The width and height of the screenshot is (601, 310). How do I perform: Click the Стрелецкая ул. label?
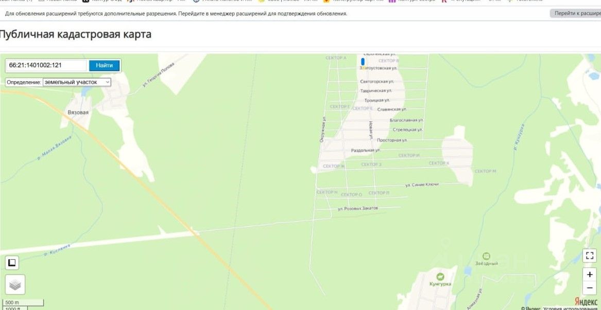[x=407, y=130]
